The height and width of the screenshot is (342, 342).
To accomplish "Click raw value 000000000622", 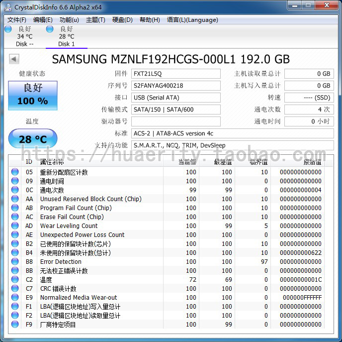I will click(301, 252).
